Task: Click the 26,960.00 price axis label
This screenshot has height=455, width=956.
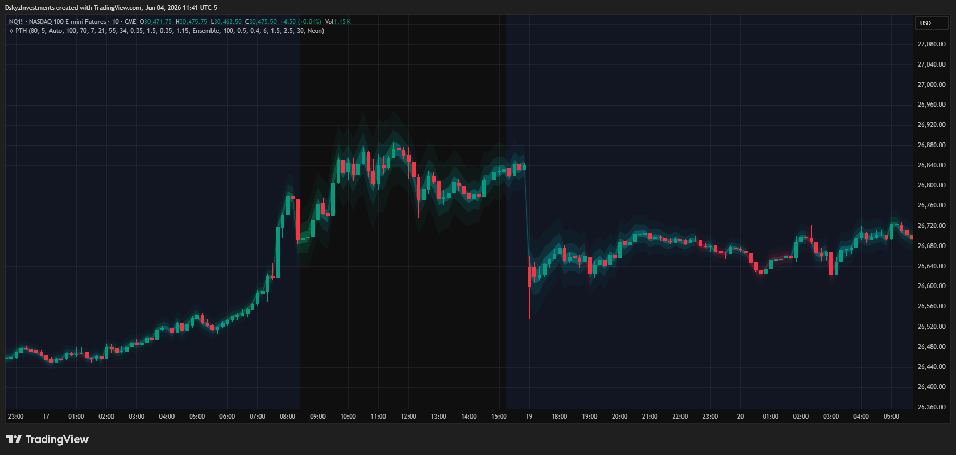Action: (932, 105)
